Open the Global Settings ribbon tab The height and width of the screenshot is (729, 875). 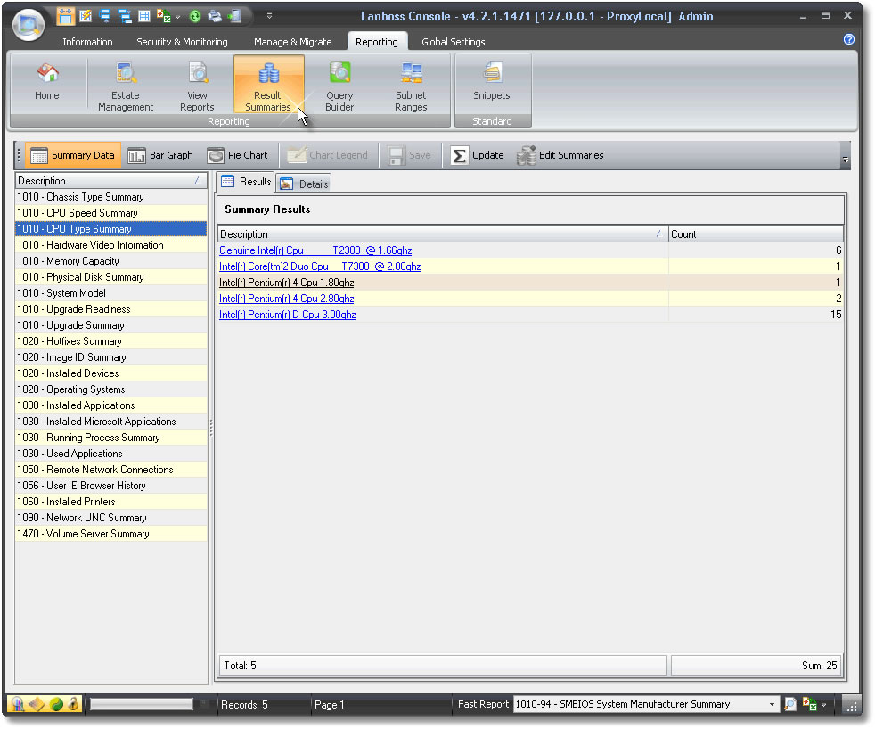point(454,42)
